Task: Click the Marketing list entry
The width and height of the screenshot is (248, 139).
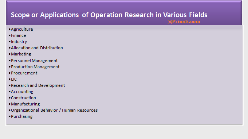Action: (x=21, y=54)
